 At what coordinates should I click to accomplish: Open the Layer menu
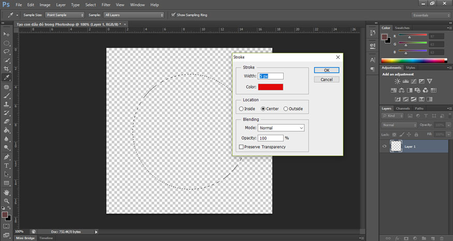pos(61,5)
